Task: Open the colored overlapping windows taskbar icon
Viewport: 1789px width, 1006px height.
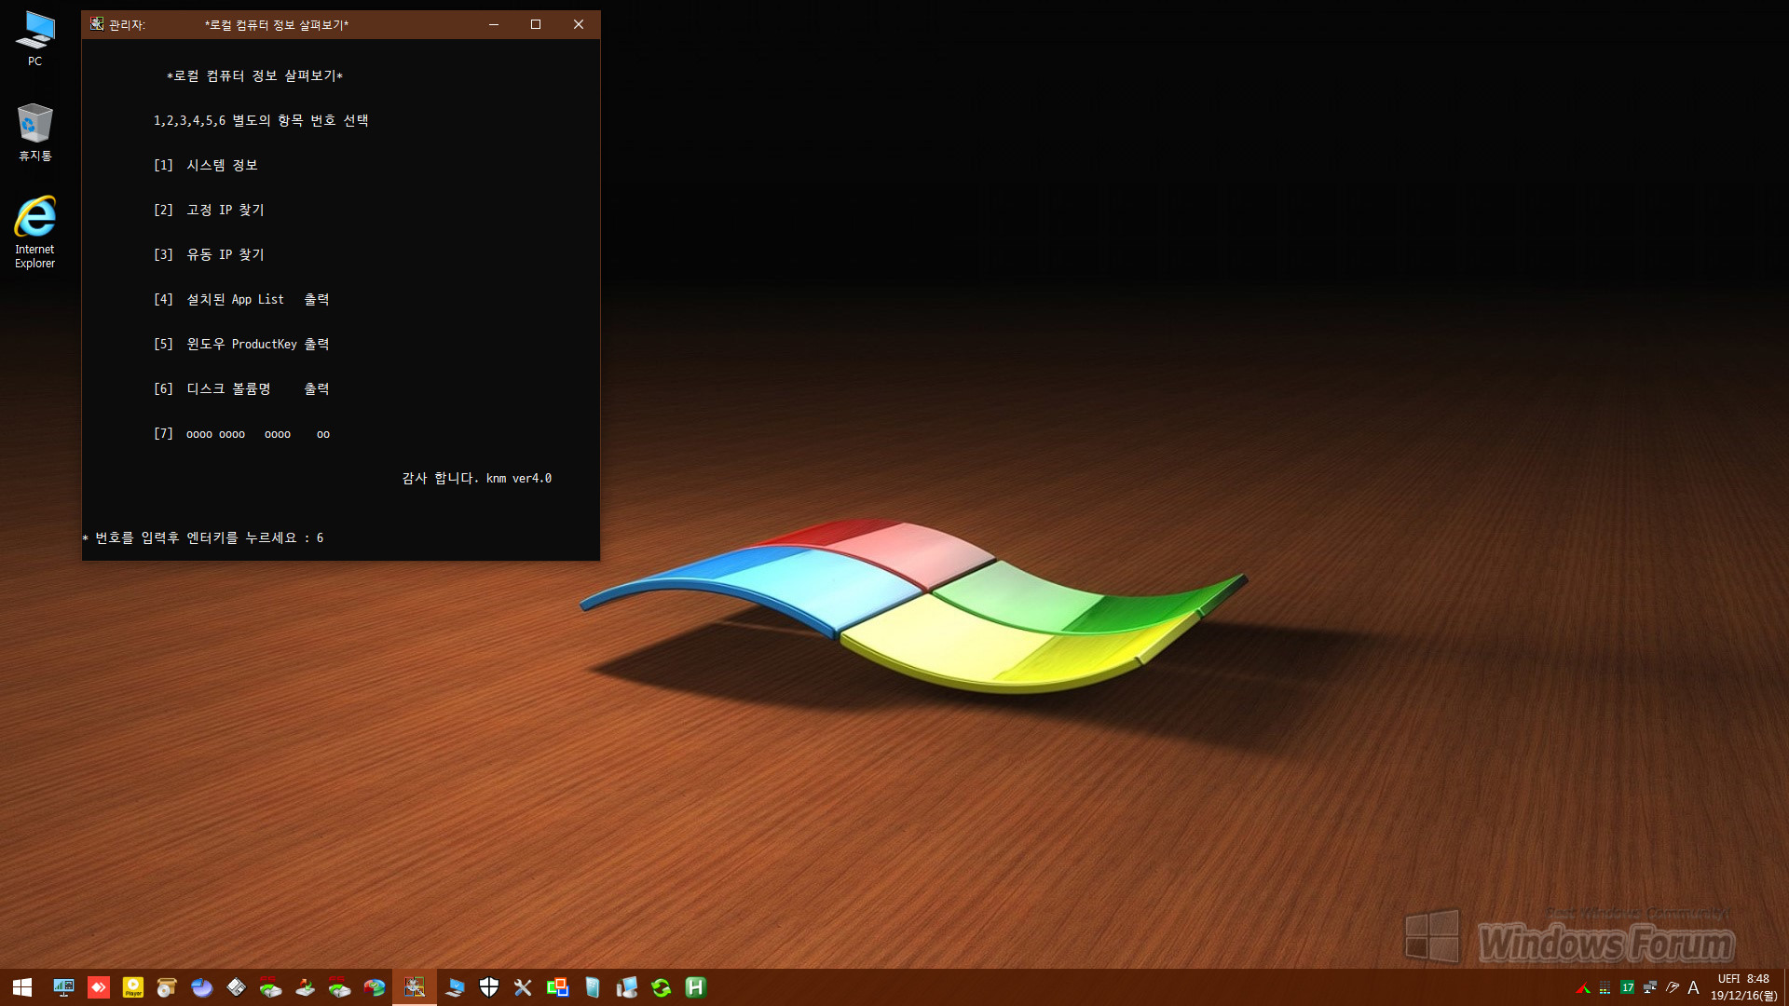Action: point(557,987)
